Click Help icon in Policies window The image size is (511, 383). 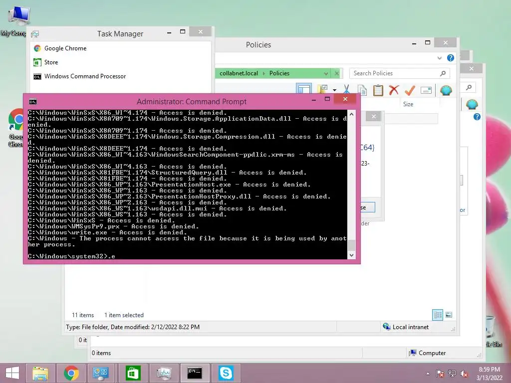click(x=451, y=58)
